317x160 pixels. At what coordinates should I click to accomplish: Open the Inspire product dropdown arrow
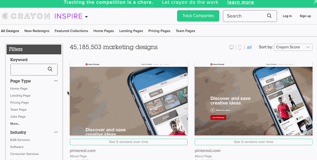click(86, 17)
